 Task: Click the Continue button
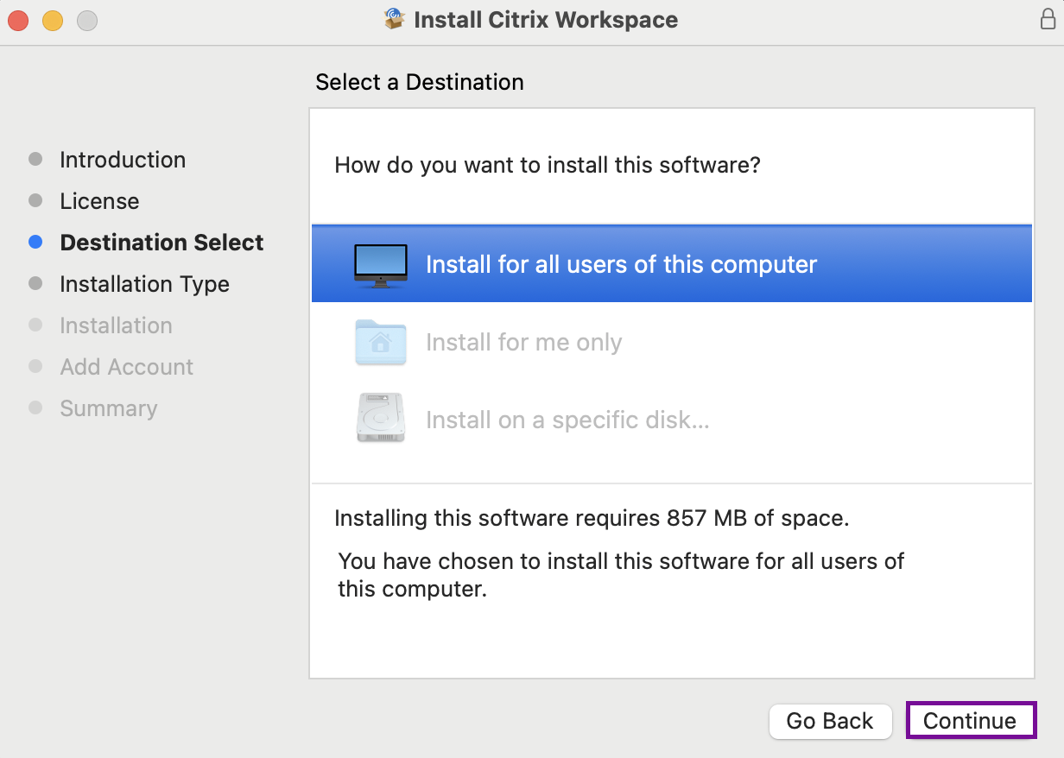pyautogui.click(x=971, y=721)
